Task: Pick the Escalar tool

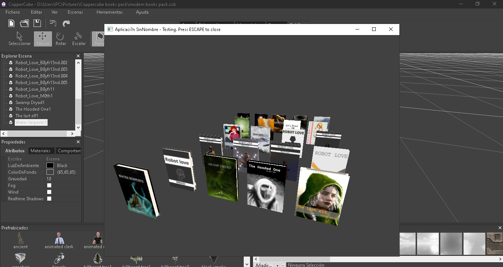Action: point(79,39)
